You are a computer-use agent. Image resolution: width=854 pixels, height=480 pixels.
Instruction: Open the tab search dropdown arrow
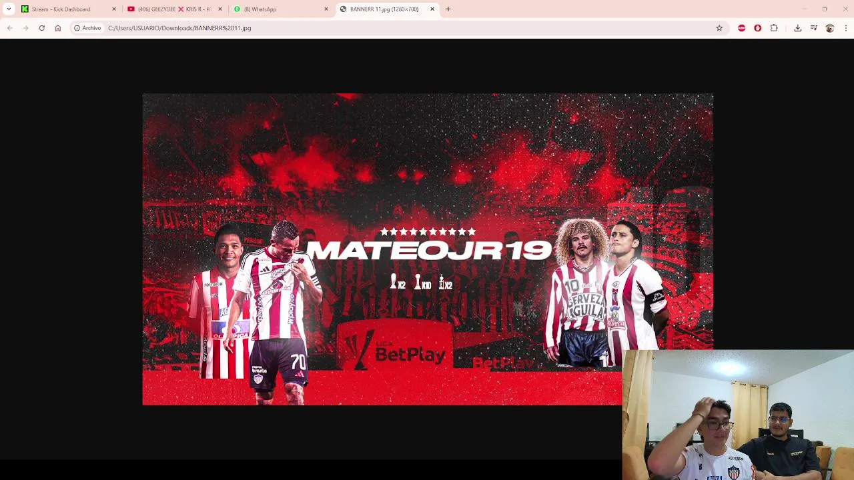click(x=9, y=9)
